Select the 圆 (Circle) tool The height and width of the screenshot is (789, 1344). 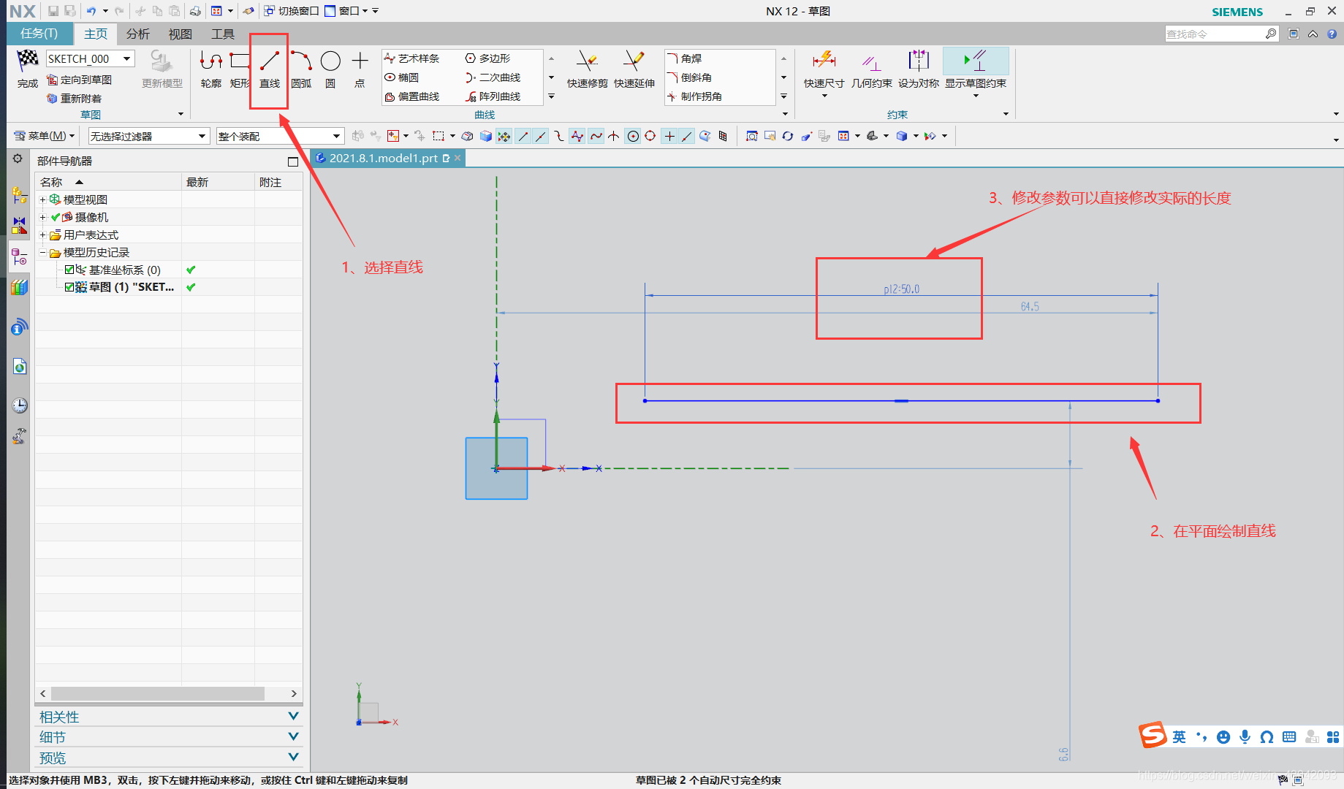click(x=330, y=69)
